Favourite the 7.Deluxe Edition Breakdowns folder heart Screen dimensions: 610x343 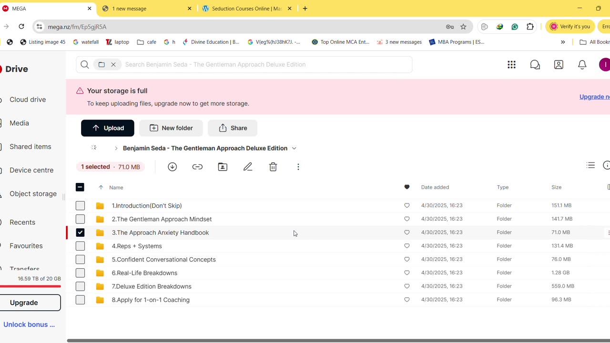click(x=407, y=286)
